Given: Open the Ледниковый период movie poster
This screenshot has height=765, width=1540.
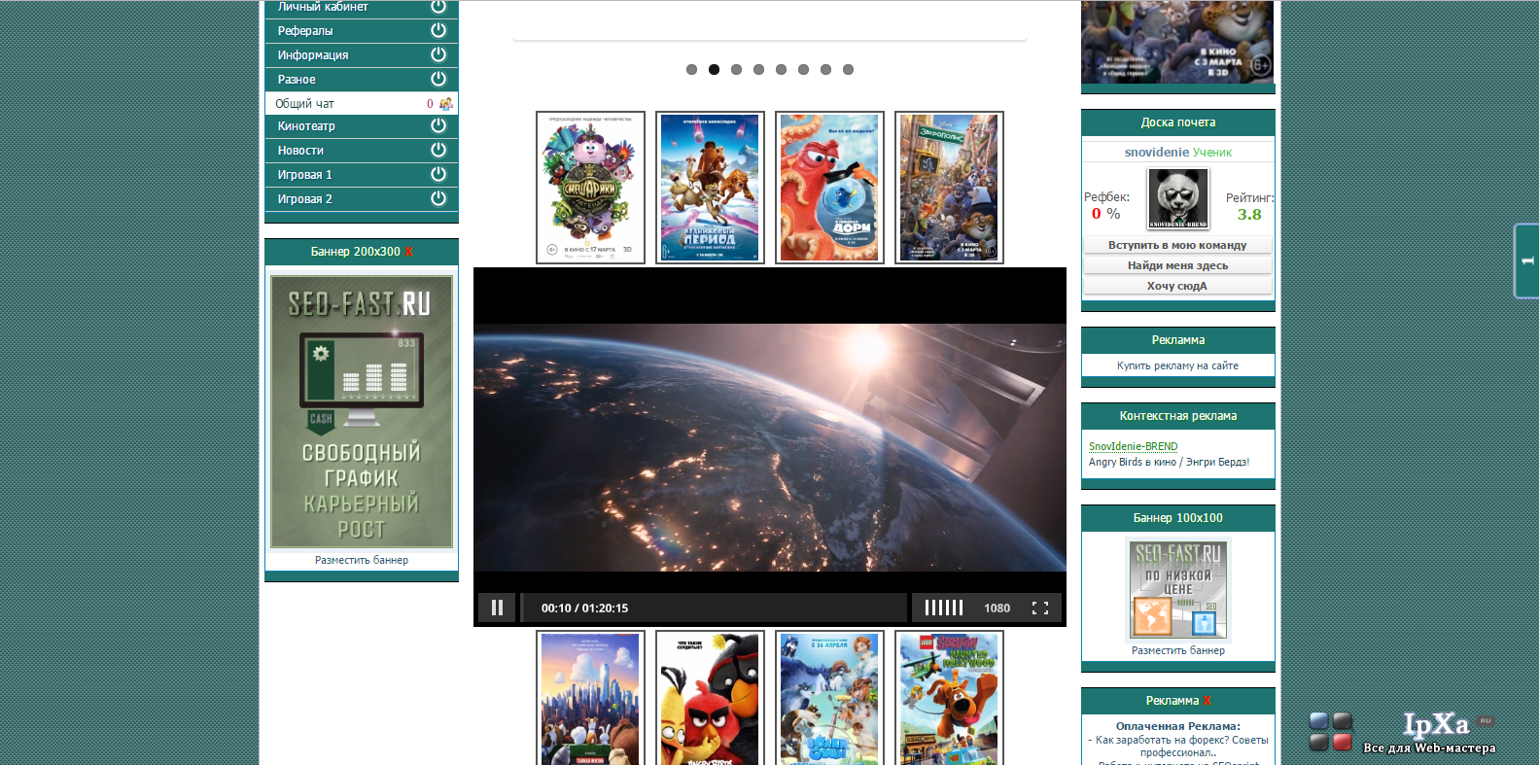Looking at the screenshot, I should tap(710, 188).
